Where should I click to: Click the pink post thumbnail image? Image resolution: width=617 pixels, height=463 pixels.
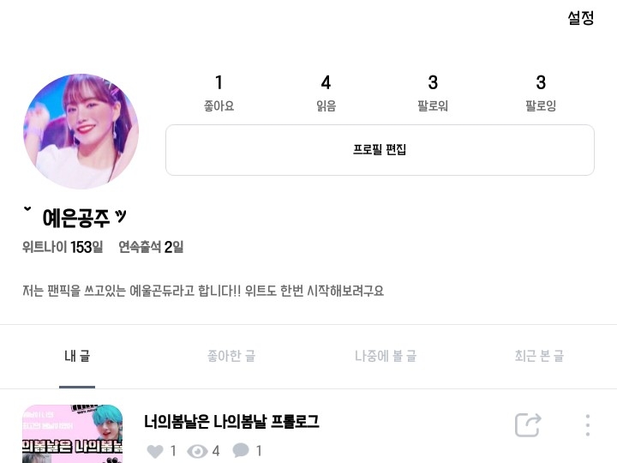click(x=72, y=434)
